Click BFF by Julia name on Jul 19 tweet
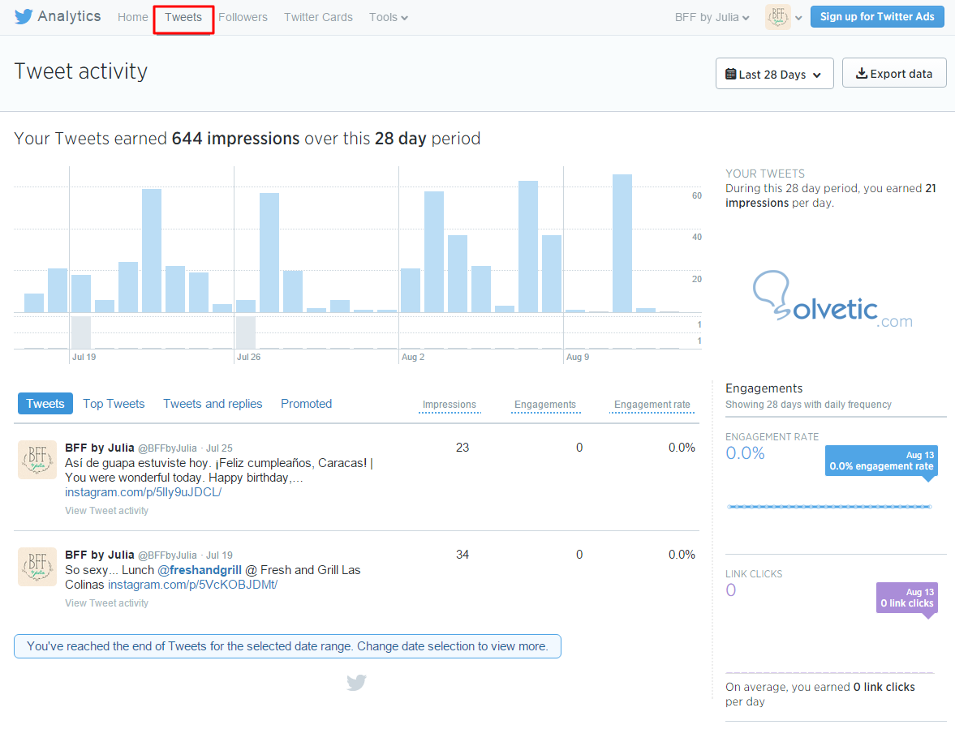This screenshot has height=729, width=955. (99, 555)
